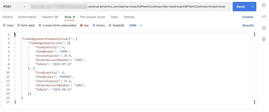Open the Cookies link
Screen dimensions: 269x112
(248, 17)
